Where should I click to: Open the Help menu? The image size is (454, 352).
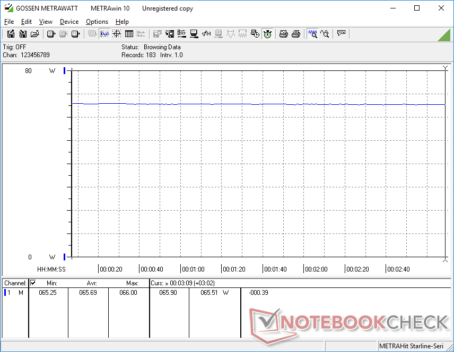click(122, 22)
